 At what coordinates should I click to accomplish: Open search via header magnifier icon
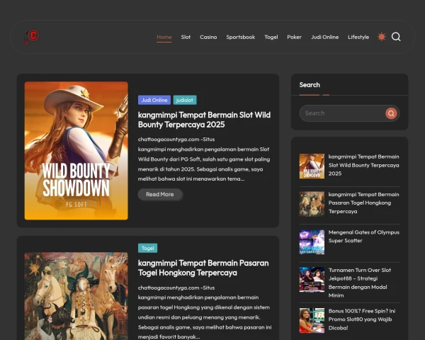[396, 37]
